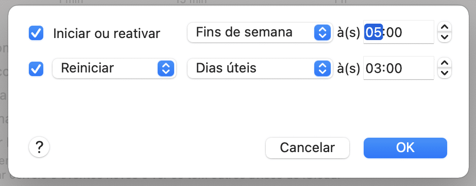
Task: Open help with the question mark button
Action: coord(39,147)
